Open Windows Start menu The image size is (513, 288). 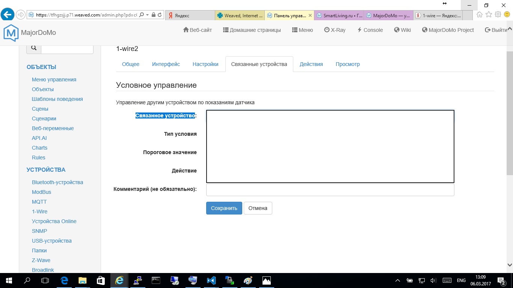tap(9, 280)
